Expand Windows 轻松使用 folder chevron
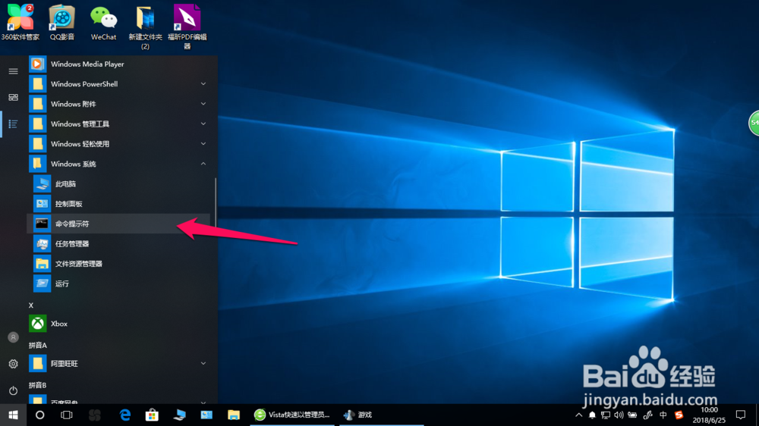Screen dimensions: 759x426 pos(203,143)
